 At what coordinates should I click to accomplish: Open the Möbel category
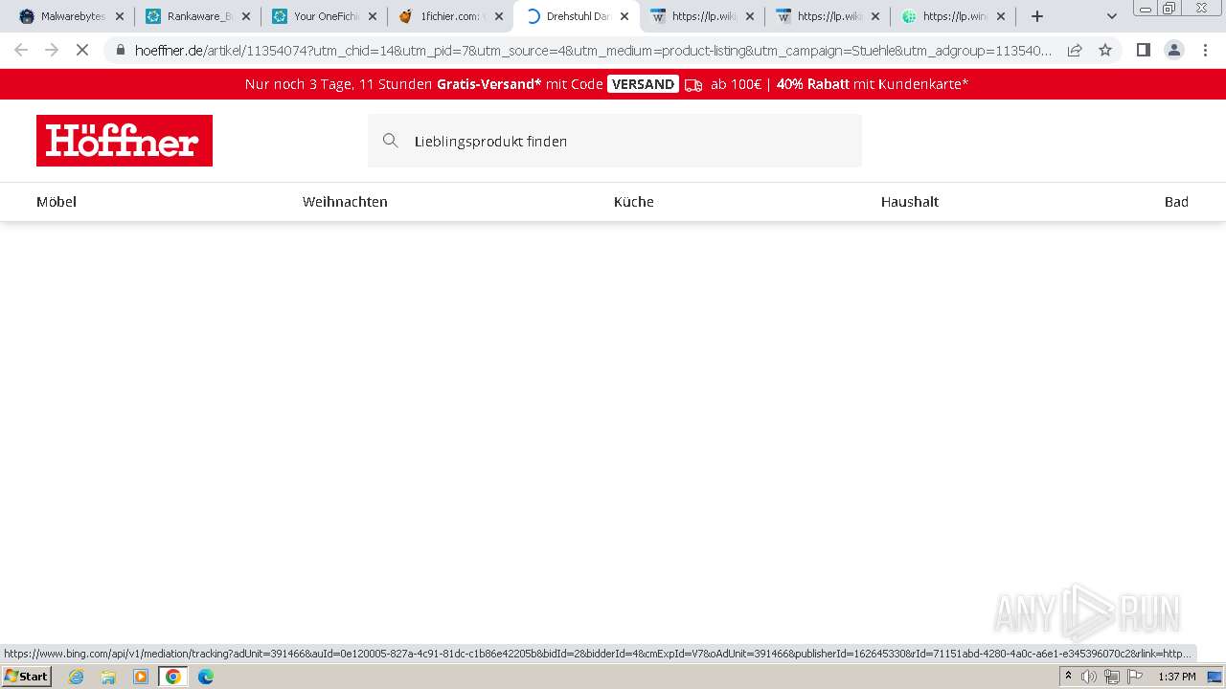point(57,202)
